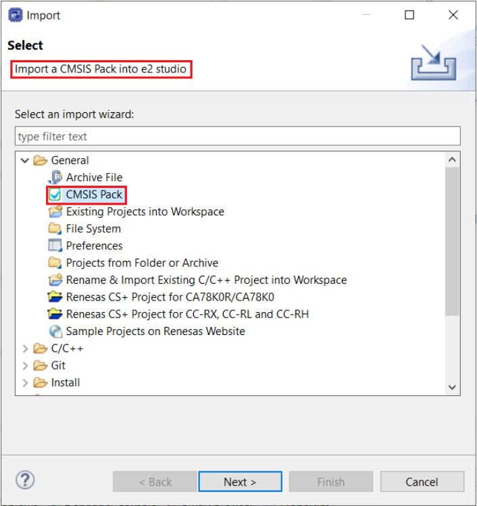Click the Sample Projects on Renesas Website globe icon
The height and width of the screenshot is (506, 477).
tap(55, 332)
